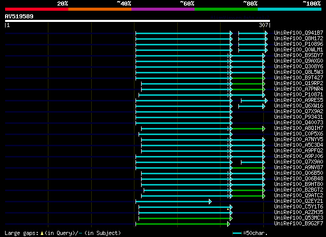Select the UniRef100_A8QIH7 label
The width and height of the screenshot is (326, 237).
click(x=298, y=128)
